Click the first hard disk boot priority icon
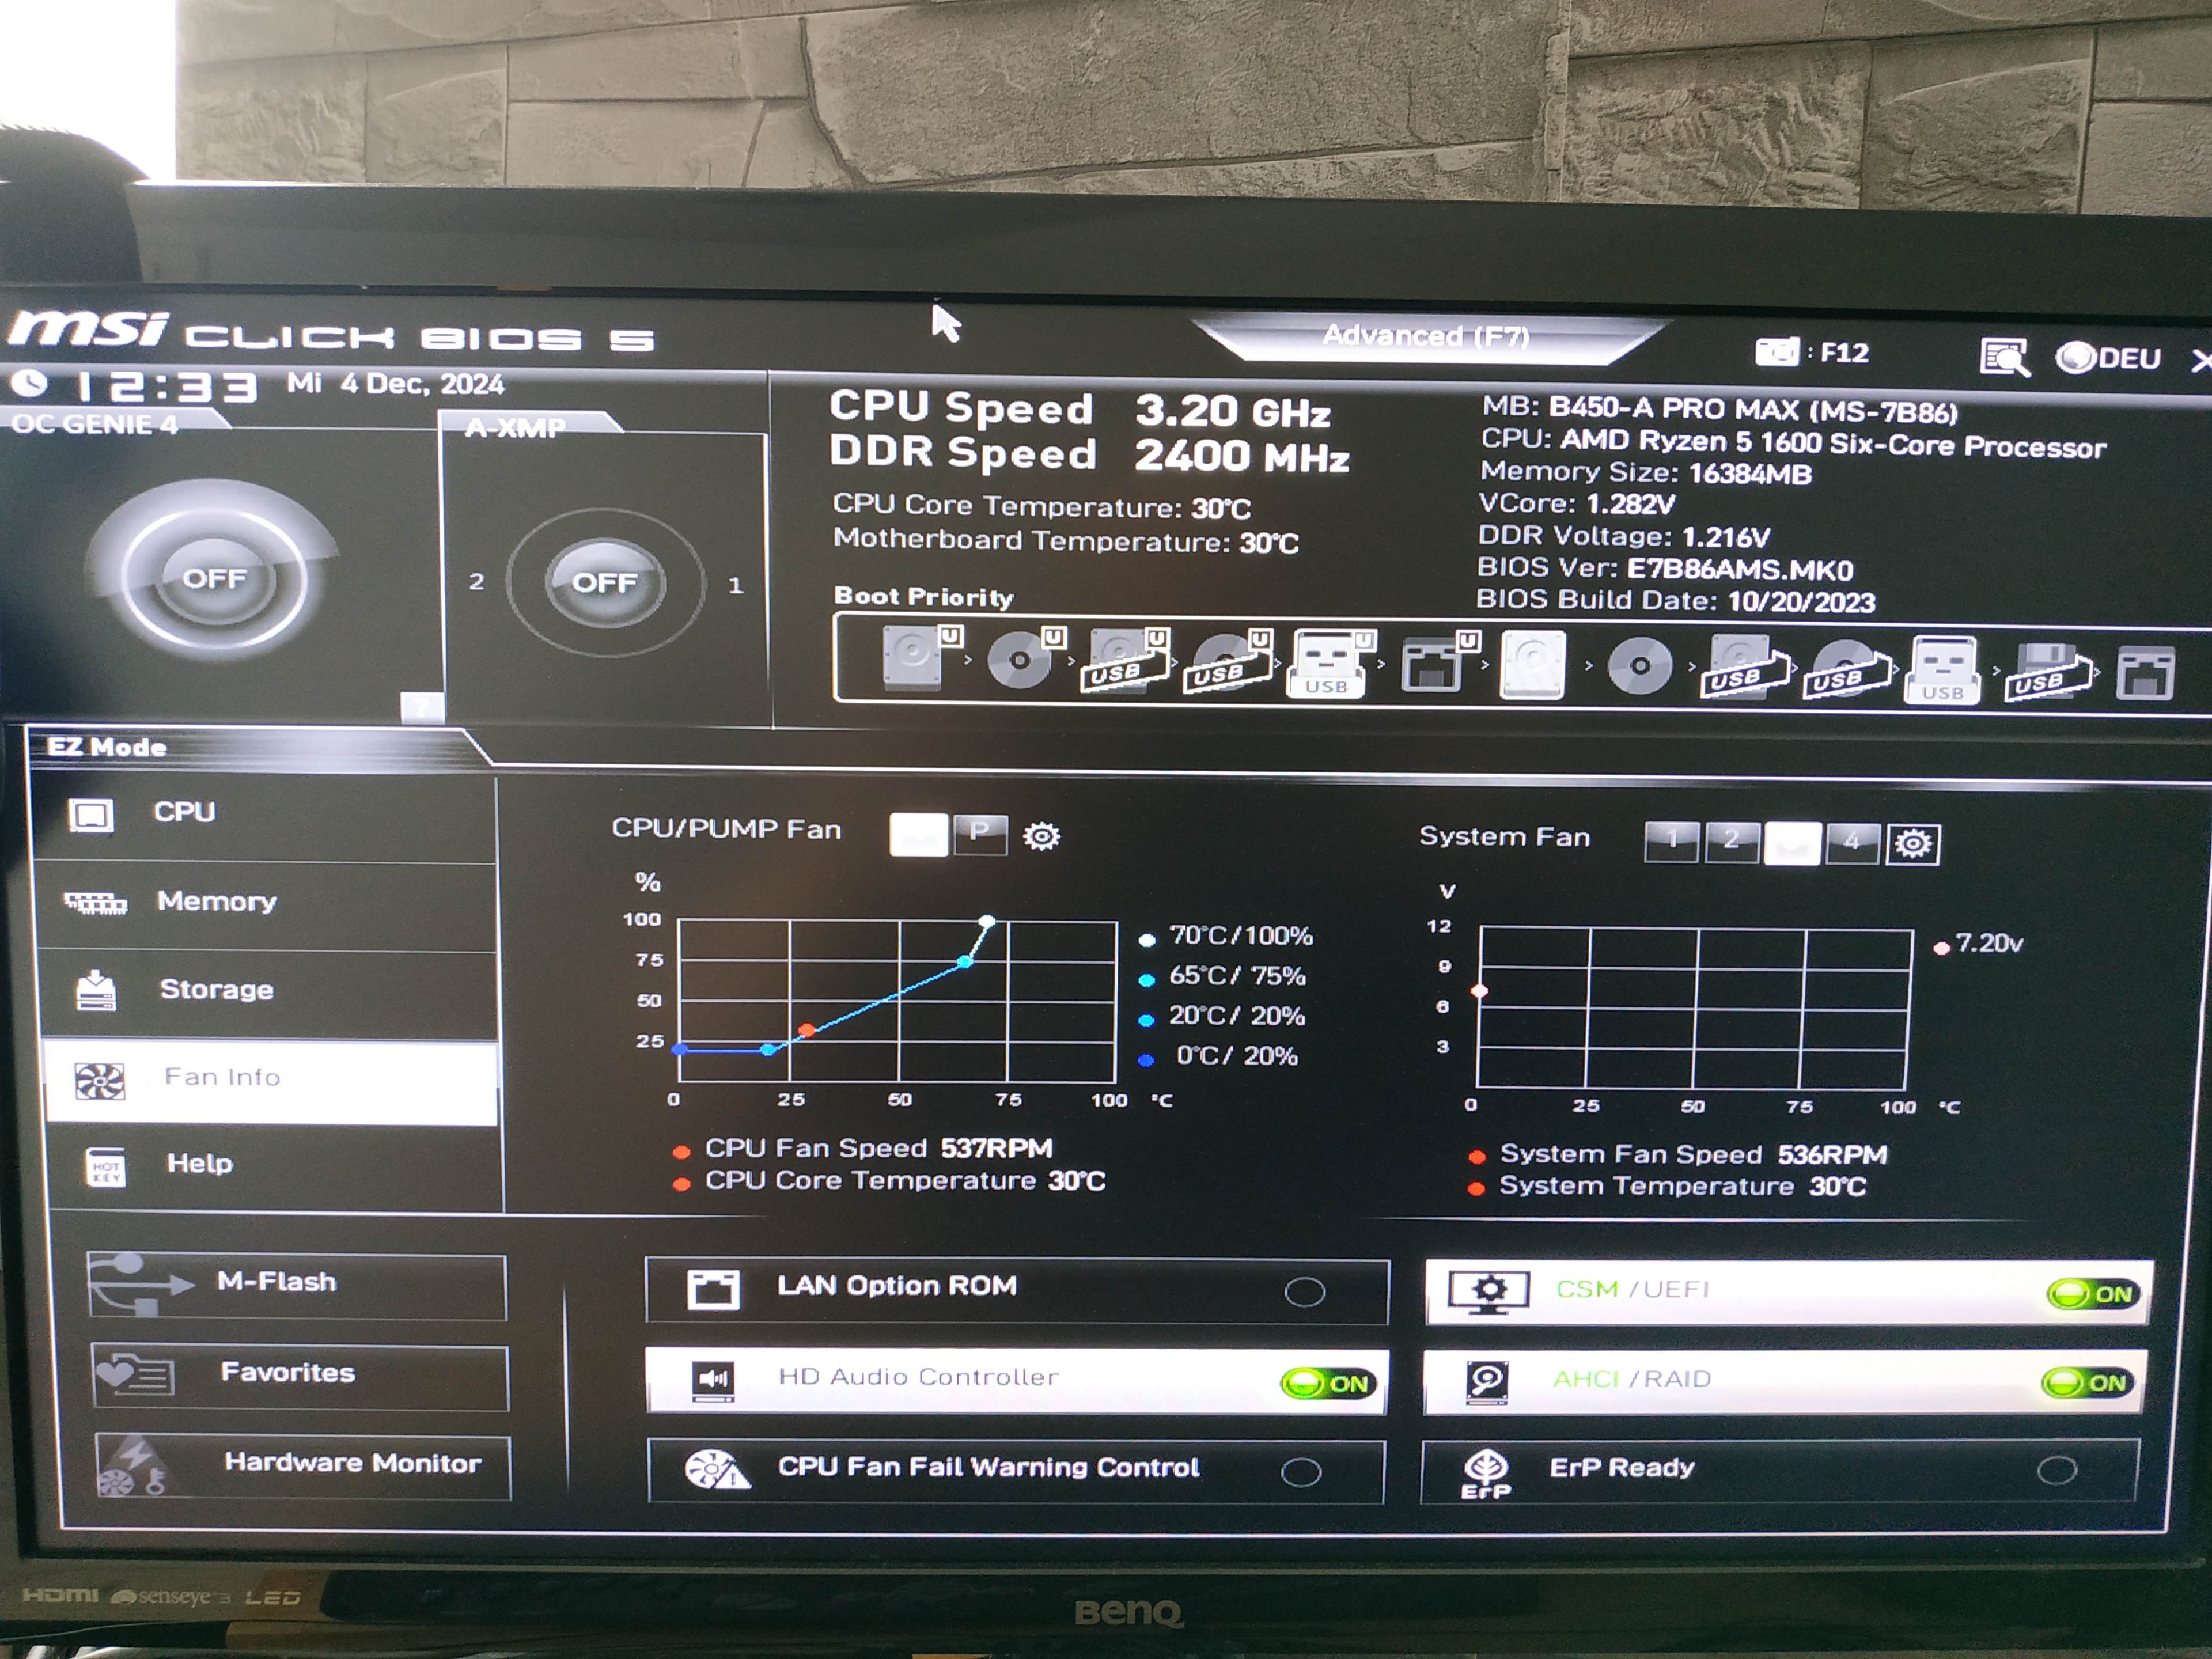The image size is (2212, 1659). click(x=914, y=659)
